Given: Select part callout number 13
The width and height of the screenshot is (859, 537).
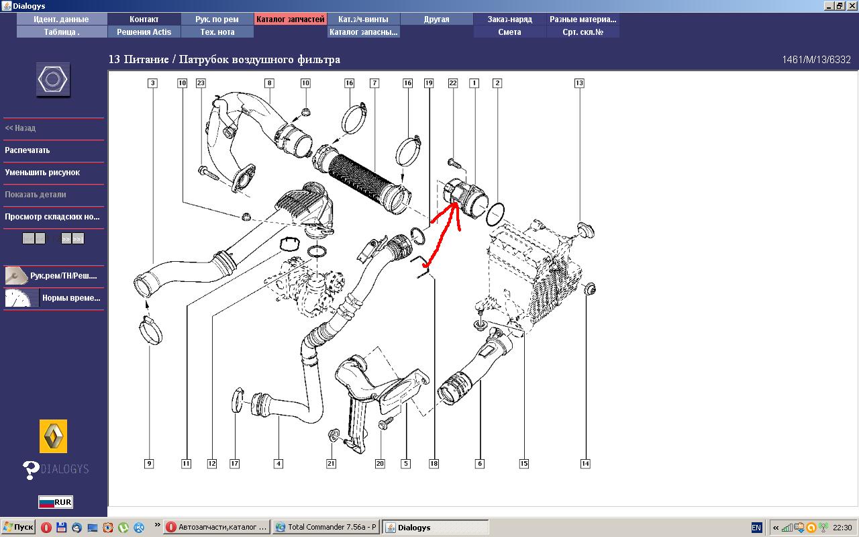Looking at the screenshot, I should [579, 83].
